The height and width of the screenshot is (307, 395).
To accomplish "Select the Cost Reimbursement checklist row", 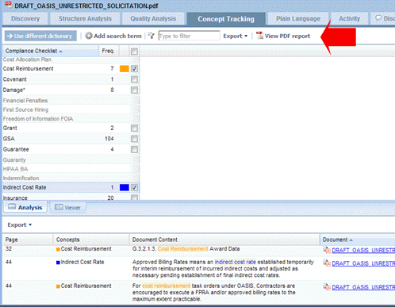I will (x=71, y=69).
